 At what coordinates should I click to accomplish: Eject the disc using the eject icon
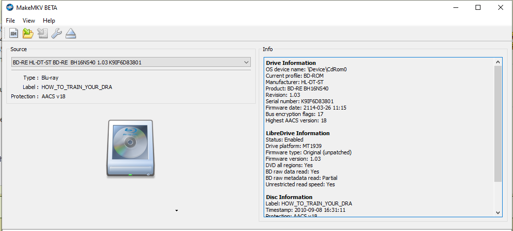click(x=70, y=33)
